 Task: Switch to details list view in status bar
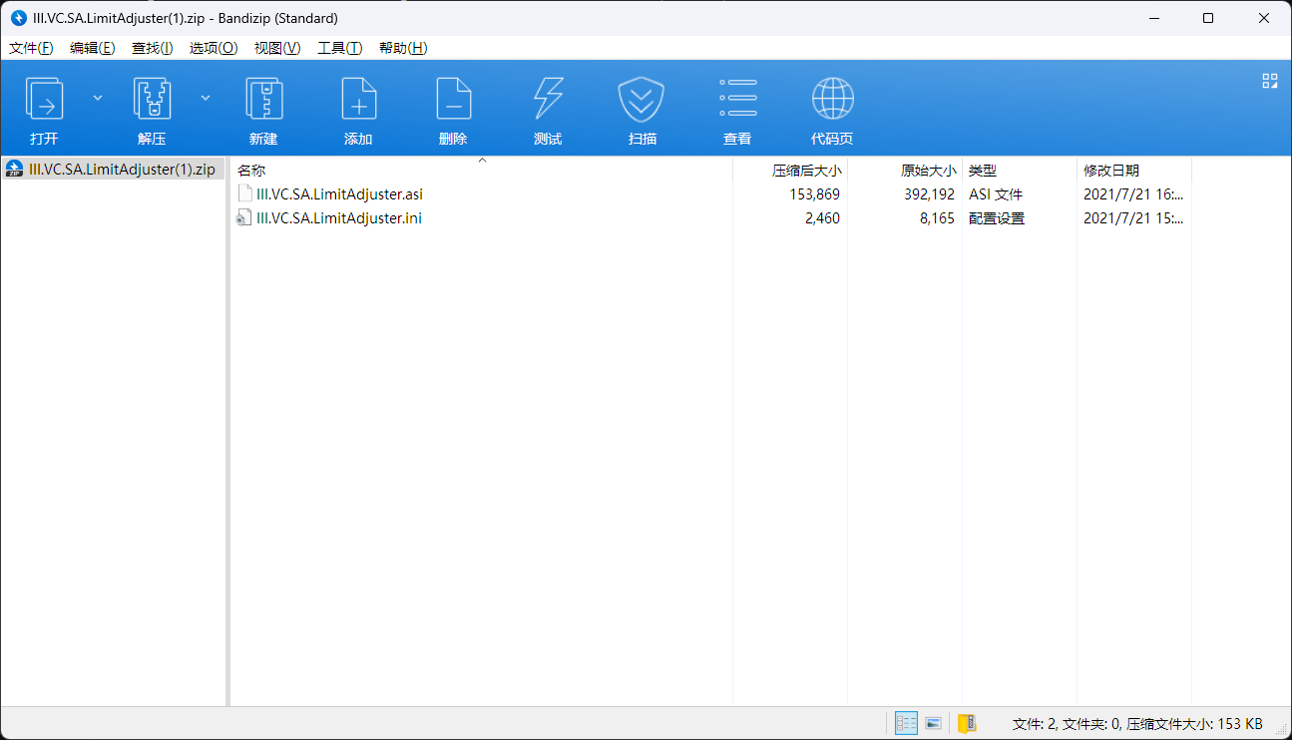906,723
